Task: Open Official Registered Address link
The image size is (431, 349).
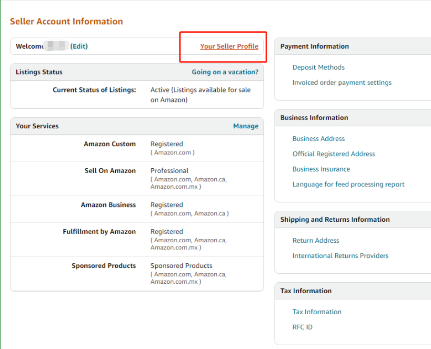Action: coord(334,154)
